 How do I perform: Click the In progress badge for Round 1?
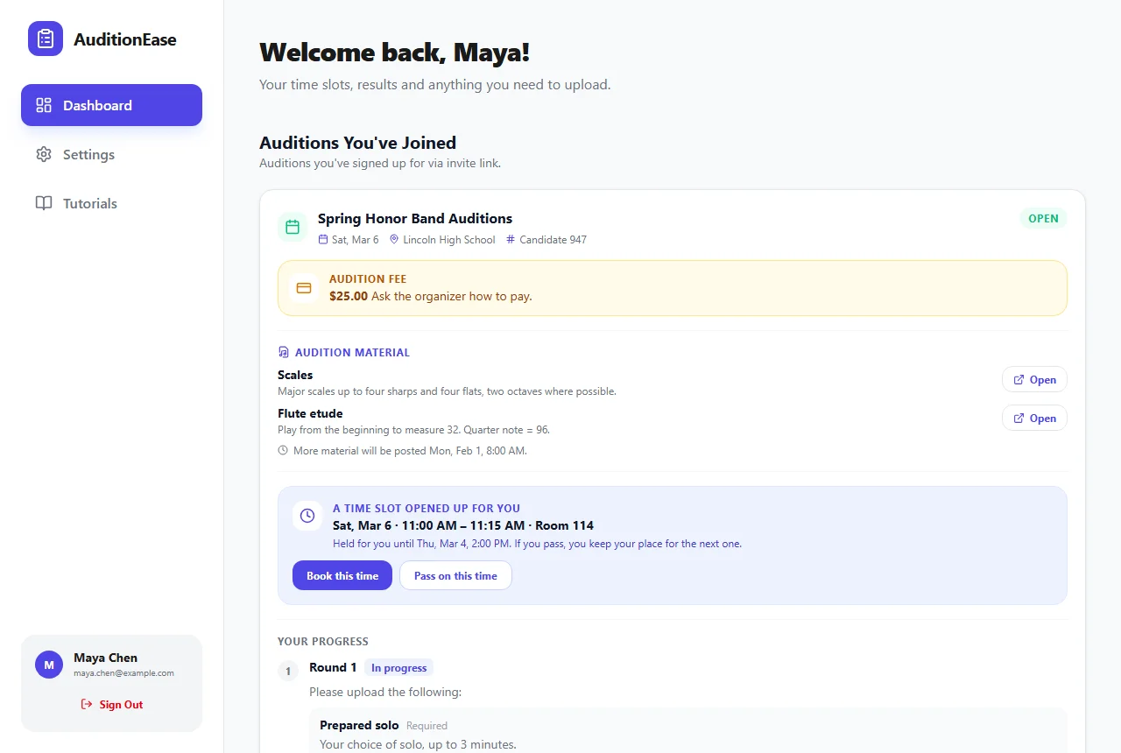click(x=398, y=668)
